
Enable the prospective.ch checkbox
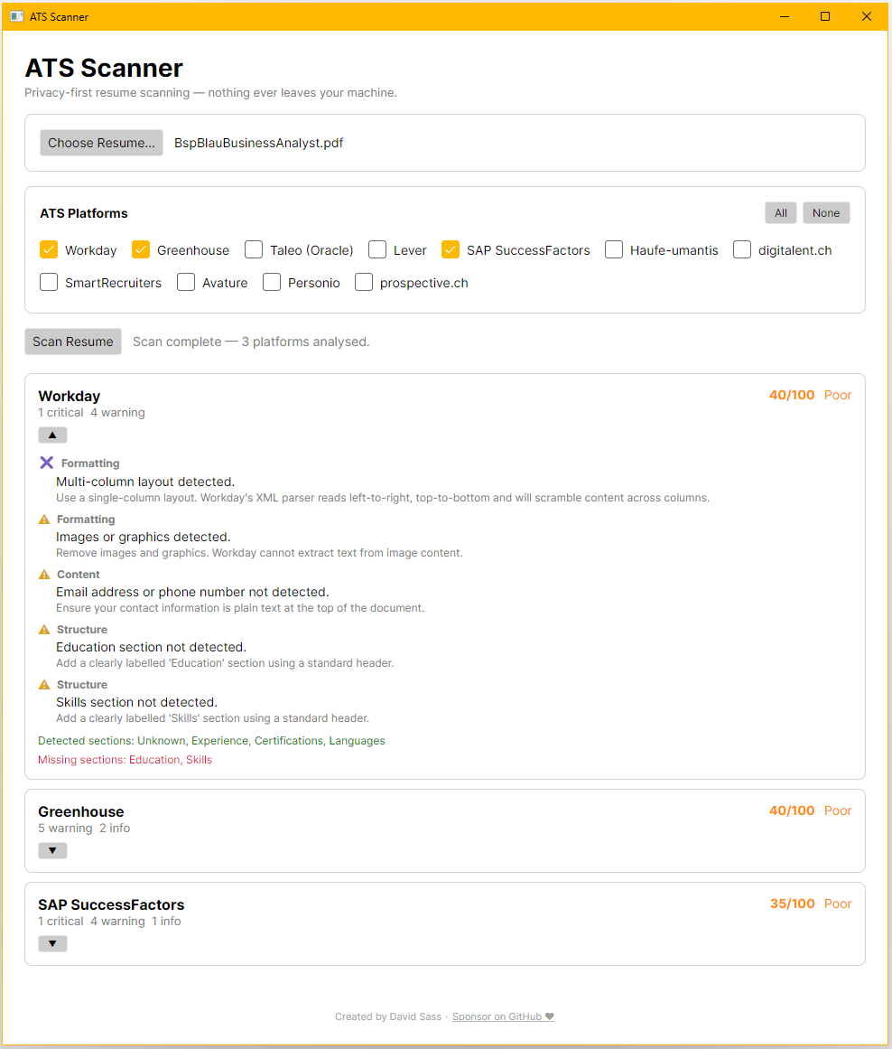coord(364,282)
